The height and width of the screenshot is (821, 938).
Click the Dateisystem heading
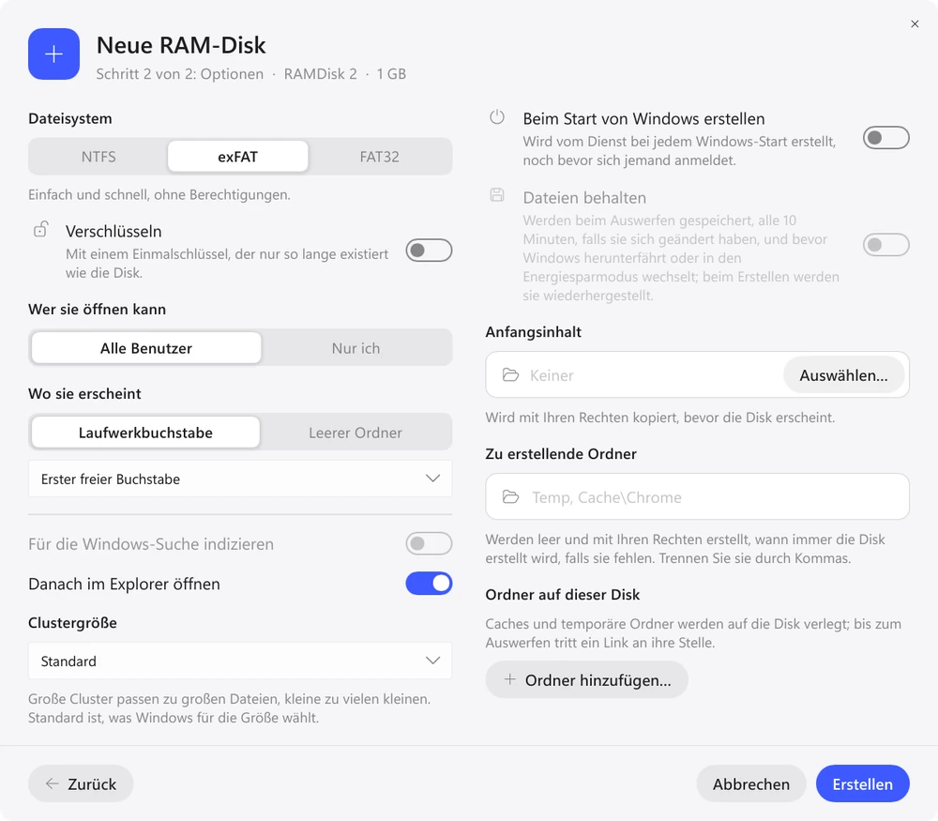70,118
